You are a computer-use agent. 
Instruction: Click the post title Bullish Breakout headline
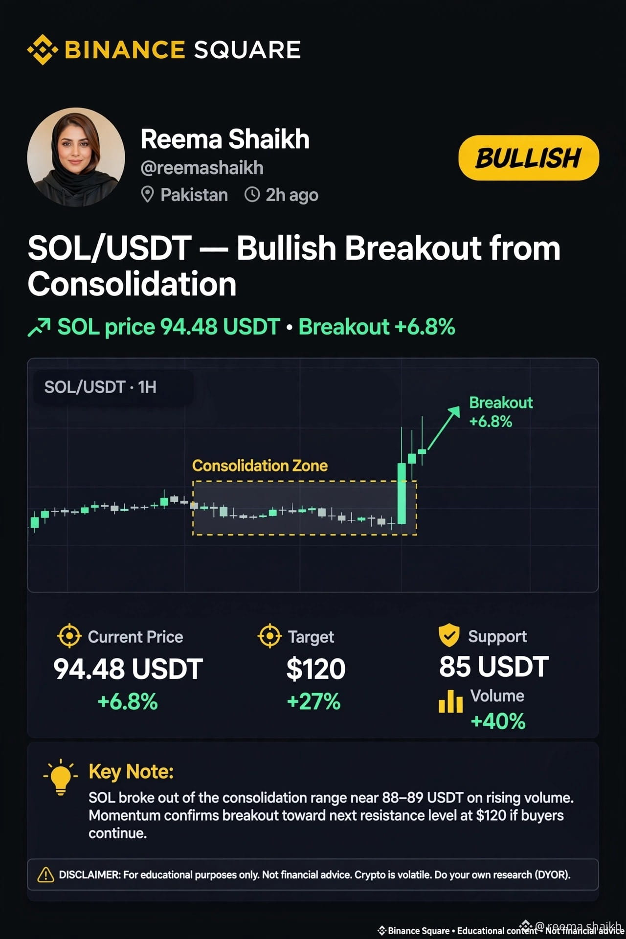click(x=294, y=266)
